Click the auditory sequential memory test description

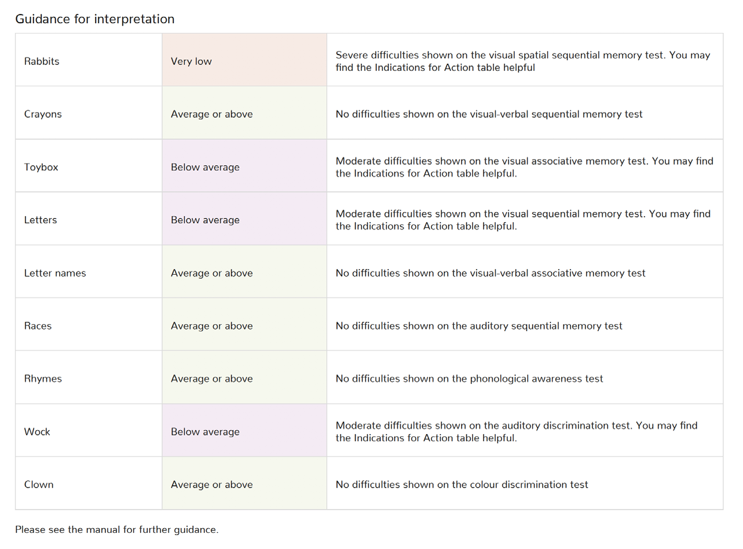click(525, 325)
